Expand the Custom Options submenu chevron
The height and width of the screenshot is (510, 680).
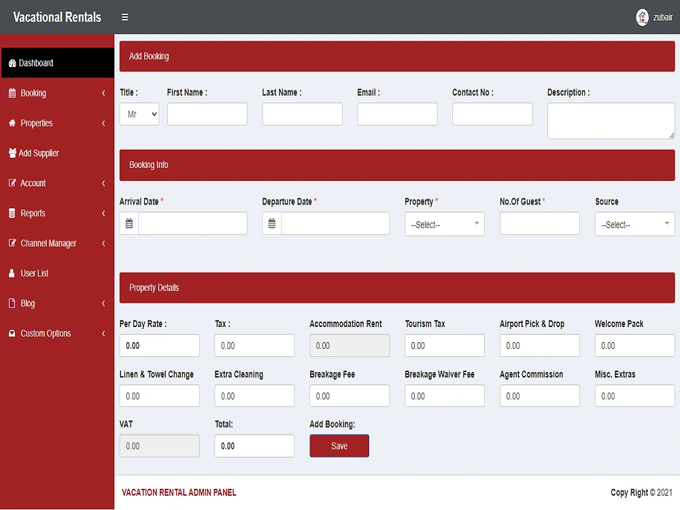pyautogui.click(x=103, y=333)
